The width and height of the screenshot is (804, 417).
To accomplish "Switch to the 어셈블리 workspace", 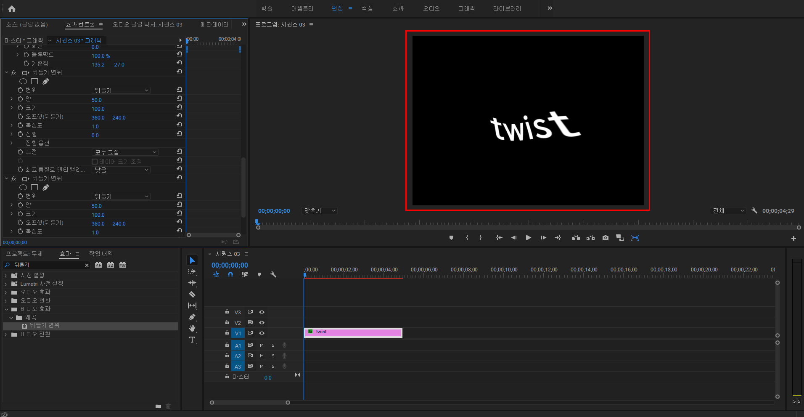I will [x=302, y=8].
